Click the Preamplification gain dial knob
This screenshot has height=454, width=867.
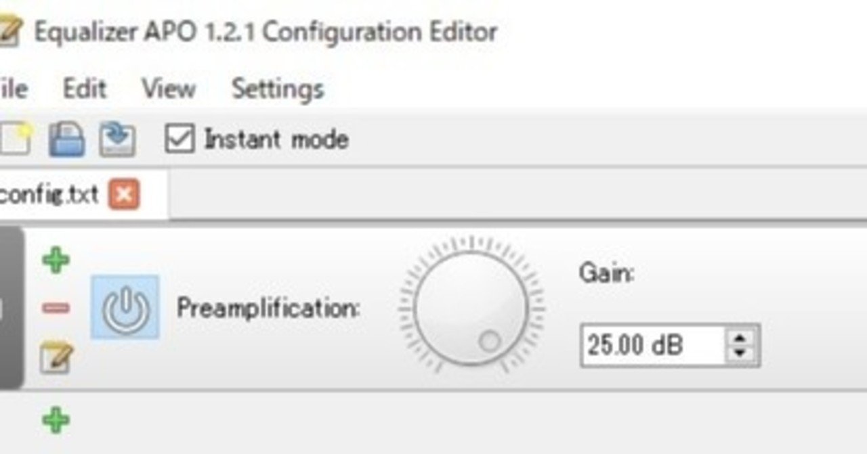[471, 308]
